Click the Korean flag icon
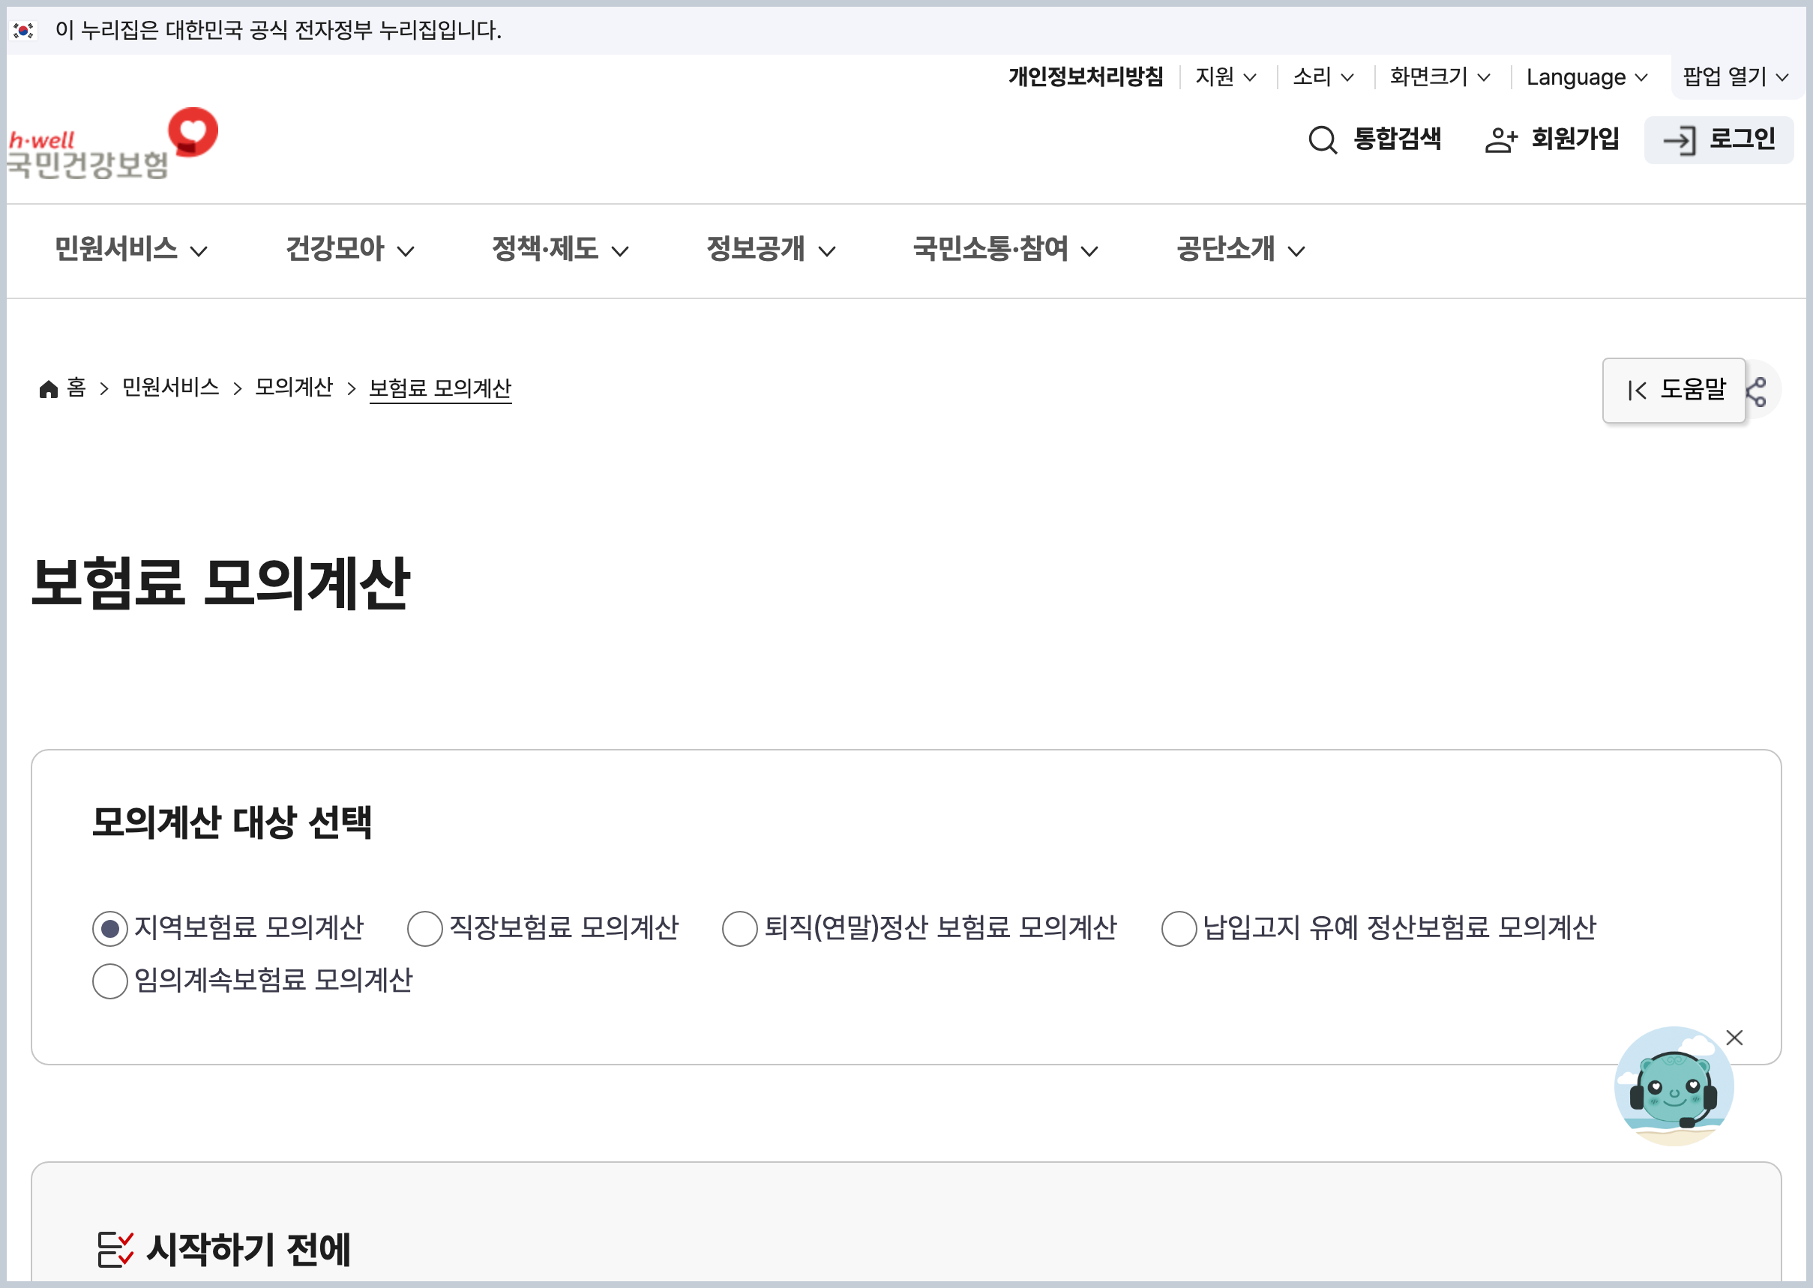Screen dimensions: 1813x1288 [24, 30]
